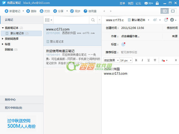
Task: Click the Delete (删除) toolbar button
Action: 31,11
